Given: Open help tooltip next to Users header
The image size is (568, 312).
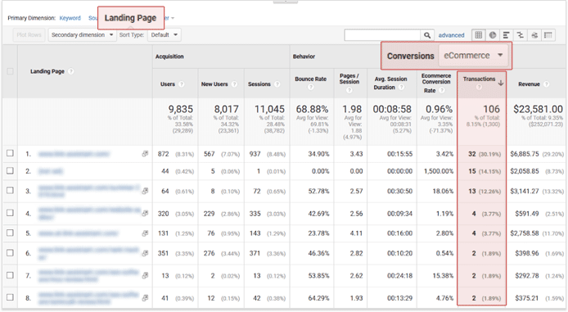Looking at the screenshot, I should pos(182,84).
